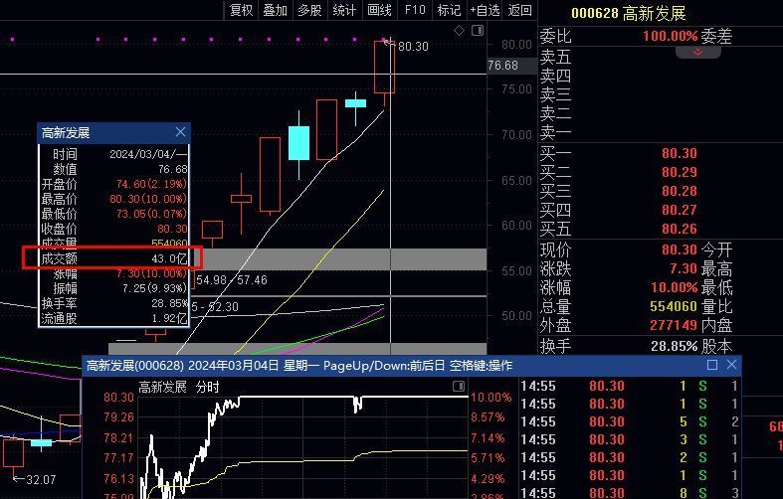
Task: Activate the 画线 drawing tool
Action: coord(379,10)
